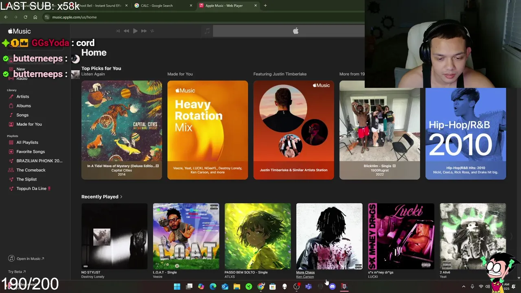Open More Chaos album cover
This screenshot has height=293, width=521.
pyautogui.click(x=329, y=236)
